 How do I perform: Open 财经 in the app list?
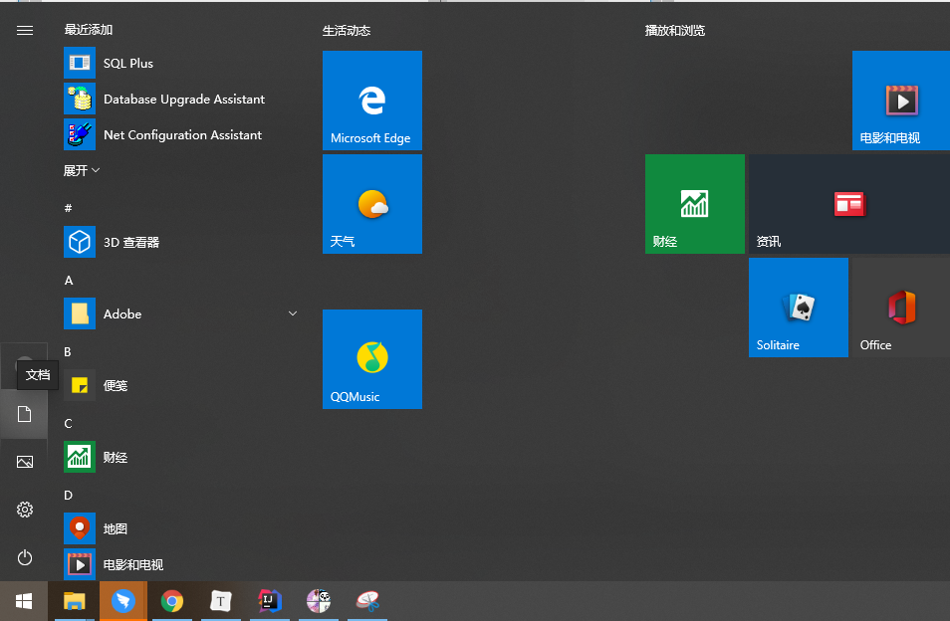(x=182, y=457)
